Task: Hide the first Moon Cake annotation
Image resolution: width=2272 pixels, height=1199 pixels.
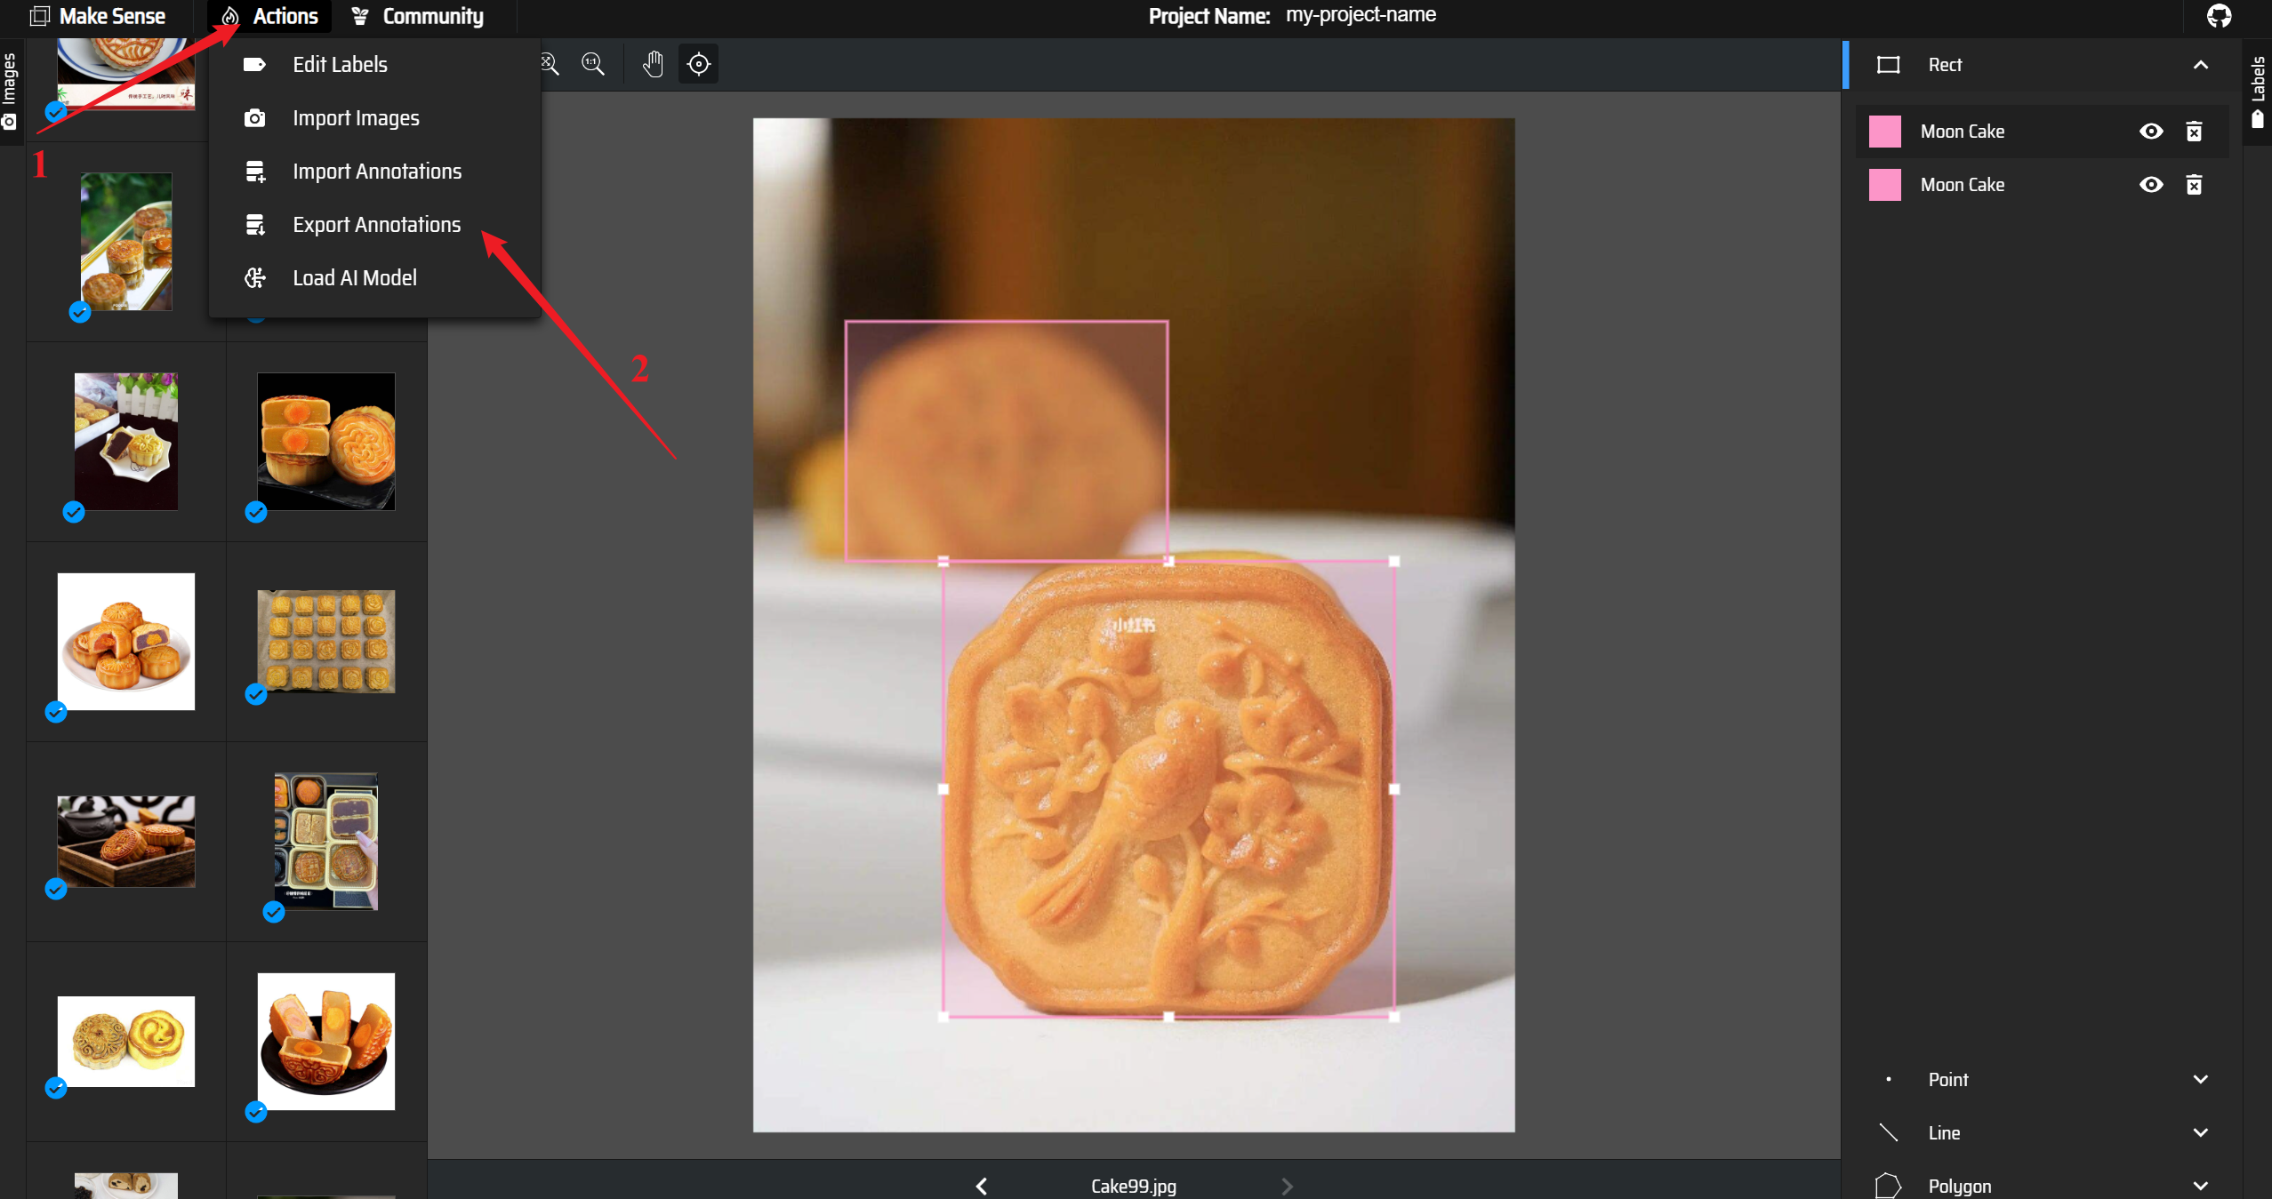Action: [x=2150, y=132]
